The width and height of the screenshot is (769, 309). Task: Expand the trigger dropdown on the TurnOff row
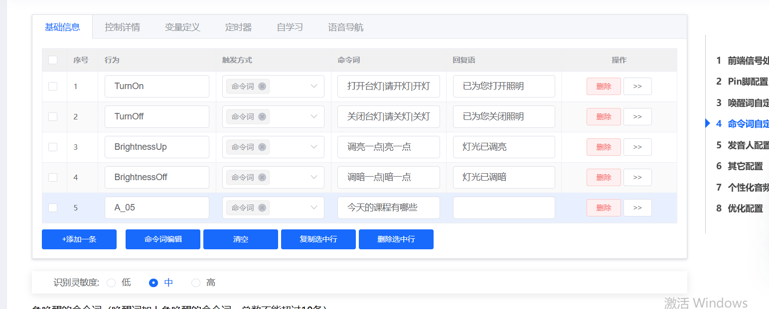[314, 116]
